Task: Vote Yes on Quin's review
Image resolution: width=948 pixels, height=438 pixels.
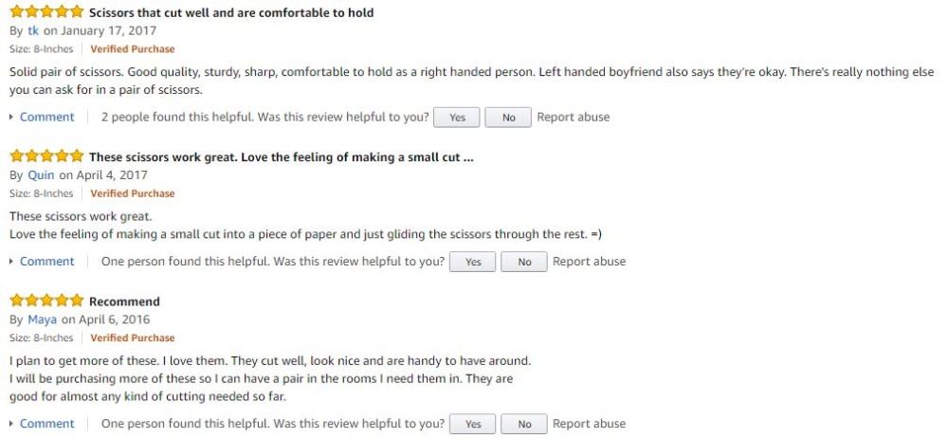Action: (473, 262)
